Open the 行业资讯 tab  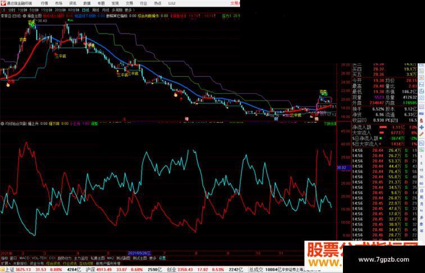point(70,263)
